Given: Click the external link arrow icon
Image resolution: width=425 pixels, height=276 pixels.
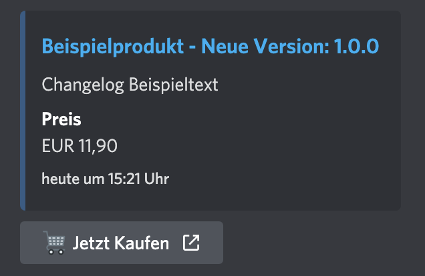Looking at the screenshot, I should tap(191, 243).
